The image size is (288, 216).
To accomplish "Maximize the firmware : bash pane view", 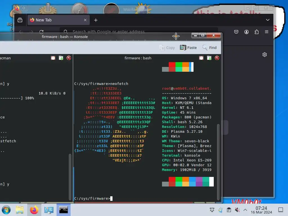I will pyautogui.click(x=201, y=58).
